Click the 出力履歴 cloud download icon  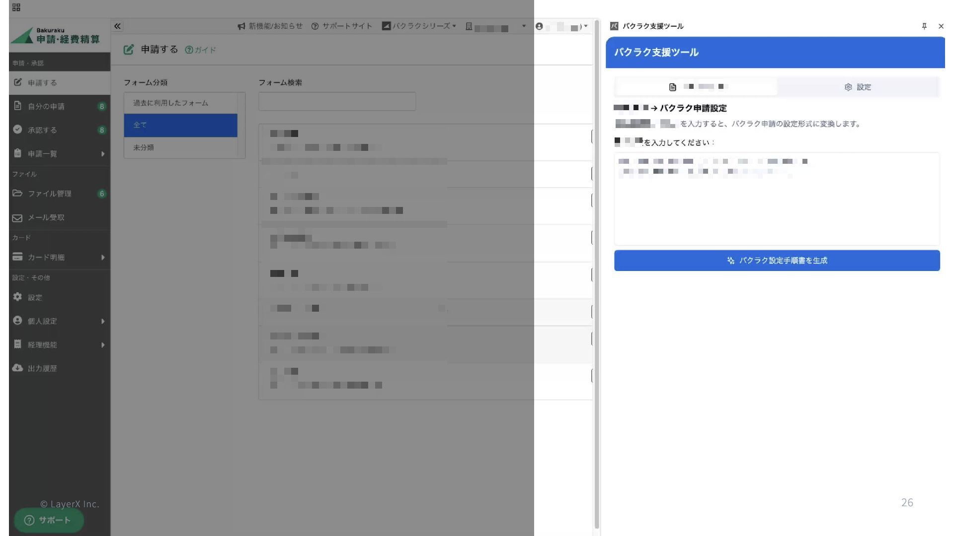click(x=17, y=368)
